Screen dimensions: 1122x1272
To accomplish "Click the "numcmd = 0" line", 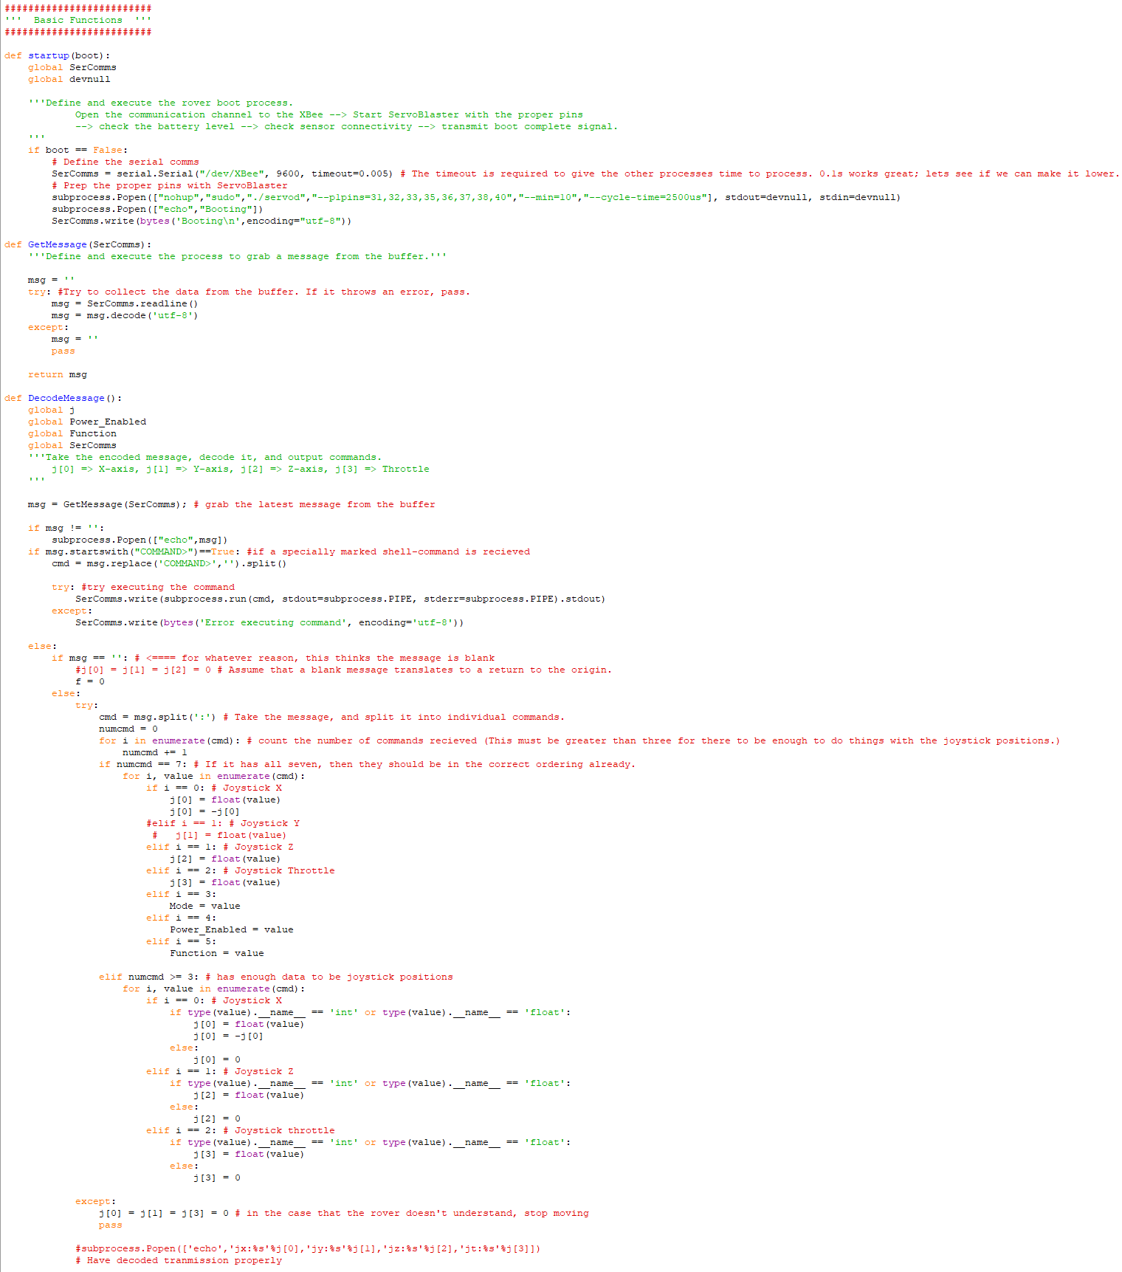I will [128, 729].
